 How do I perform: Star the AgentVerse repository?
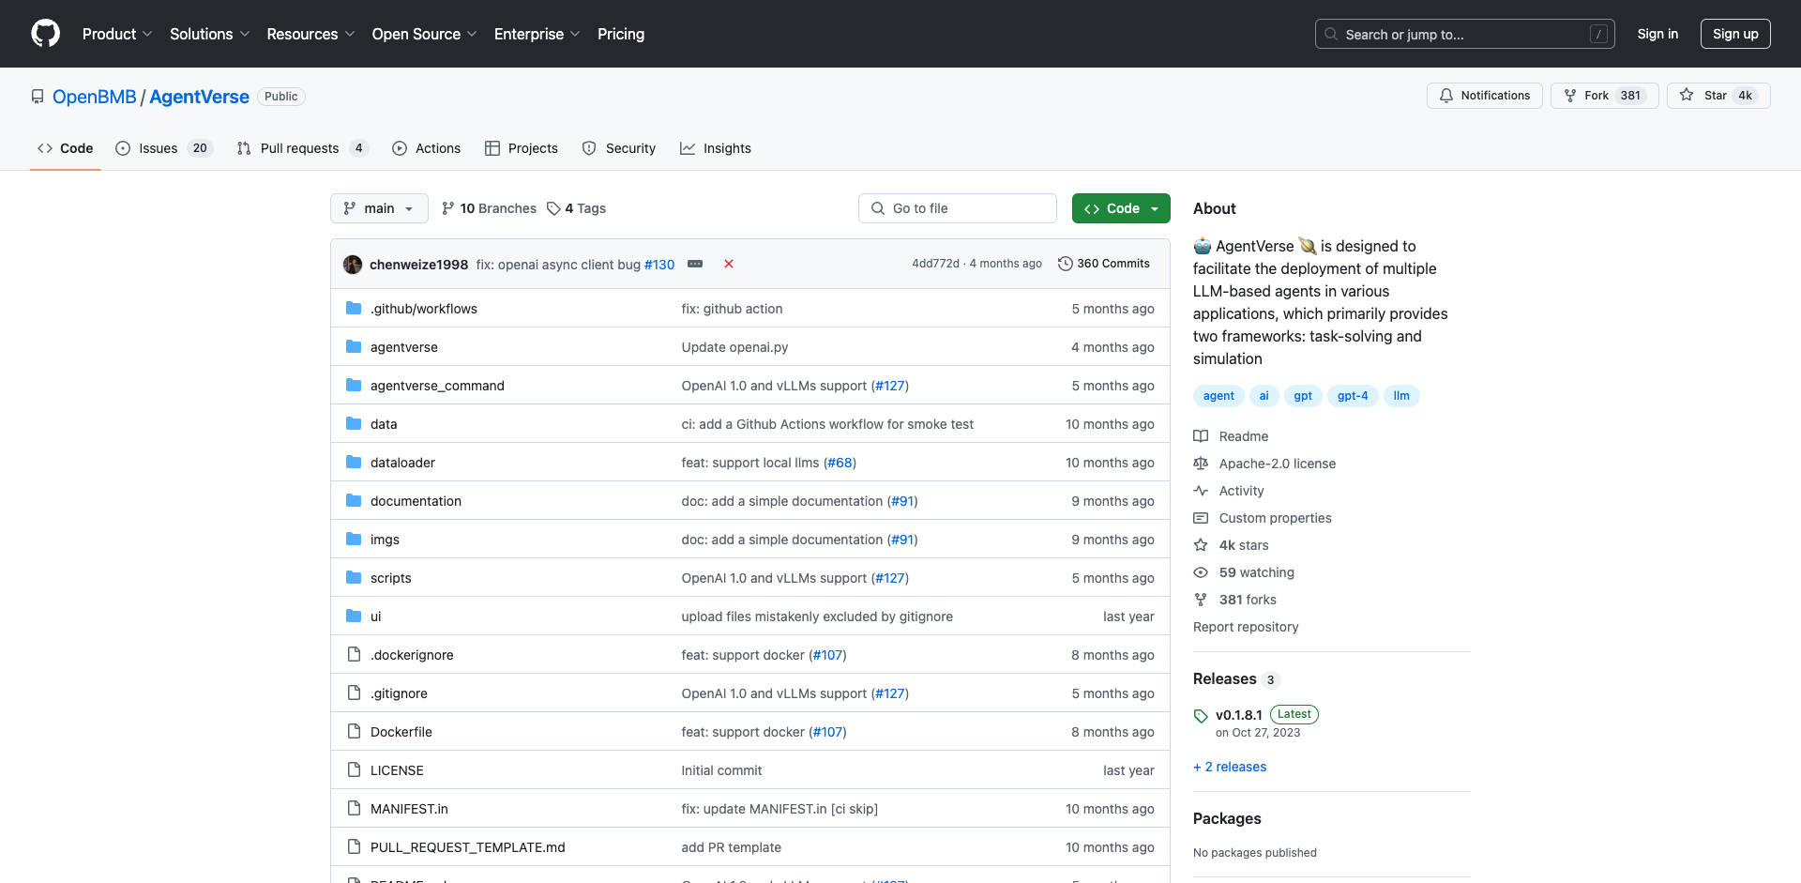1718,96
